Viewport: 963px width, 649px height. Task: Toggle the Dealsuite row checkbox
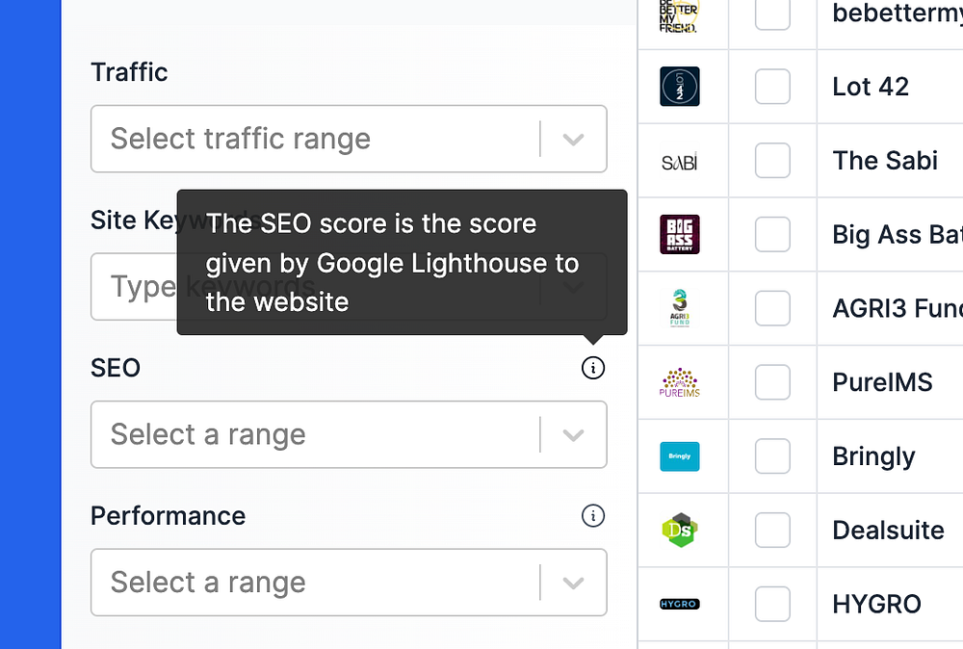(772, 530)
